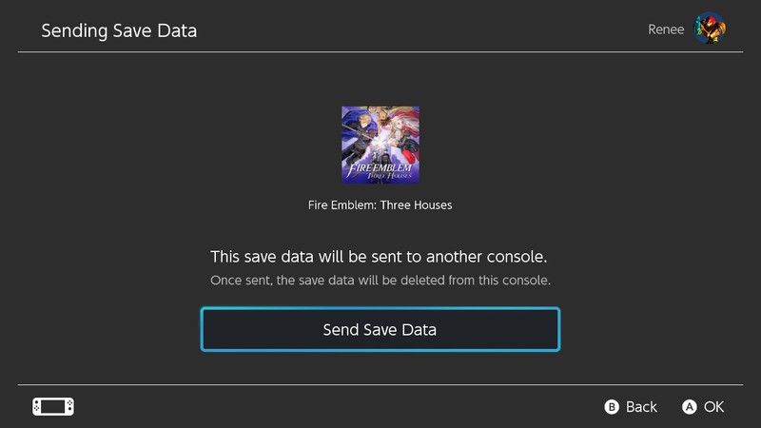Click the Switch controller icon
Screen dimensions: 761x428
tap(53, 407)
